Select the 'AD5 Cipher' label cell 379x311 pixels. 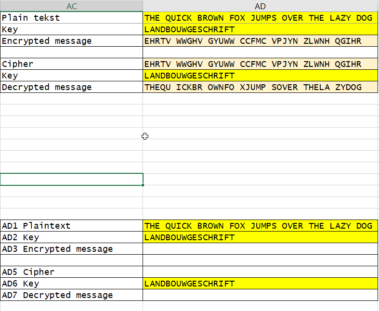71,272
